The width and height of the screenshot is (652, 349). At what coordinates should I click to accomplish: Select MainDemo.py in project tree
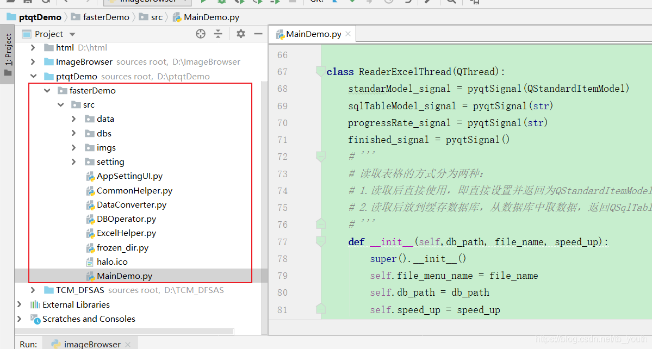[x=125, y=276]
